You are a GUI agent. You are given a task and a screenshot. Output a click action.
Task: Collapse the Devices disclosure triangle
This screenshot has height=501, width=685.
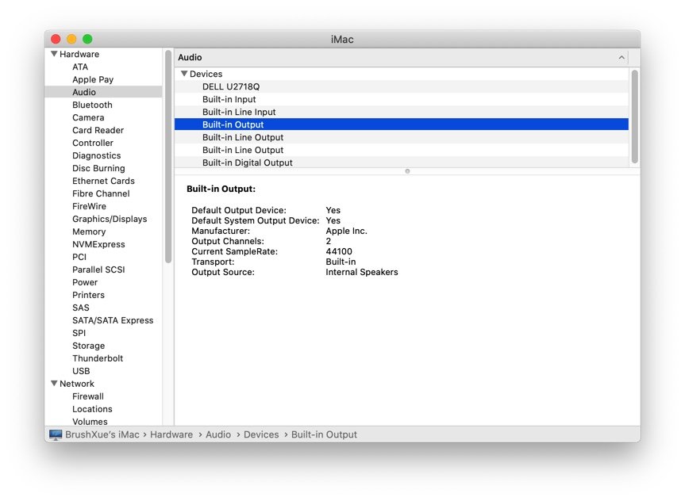pyautogui.click(x=184, y=74)
